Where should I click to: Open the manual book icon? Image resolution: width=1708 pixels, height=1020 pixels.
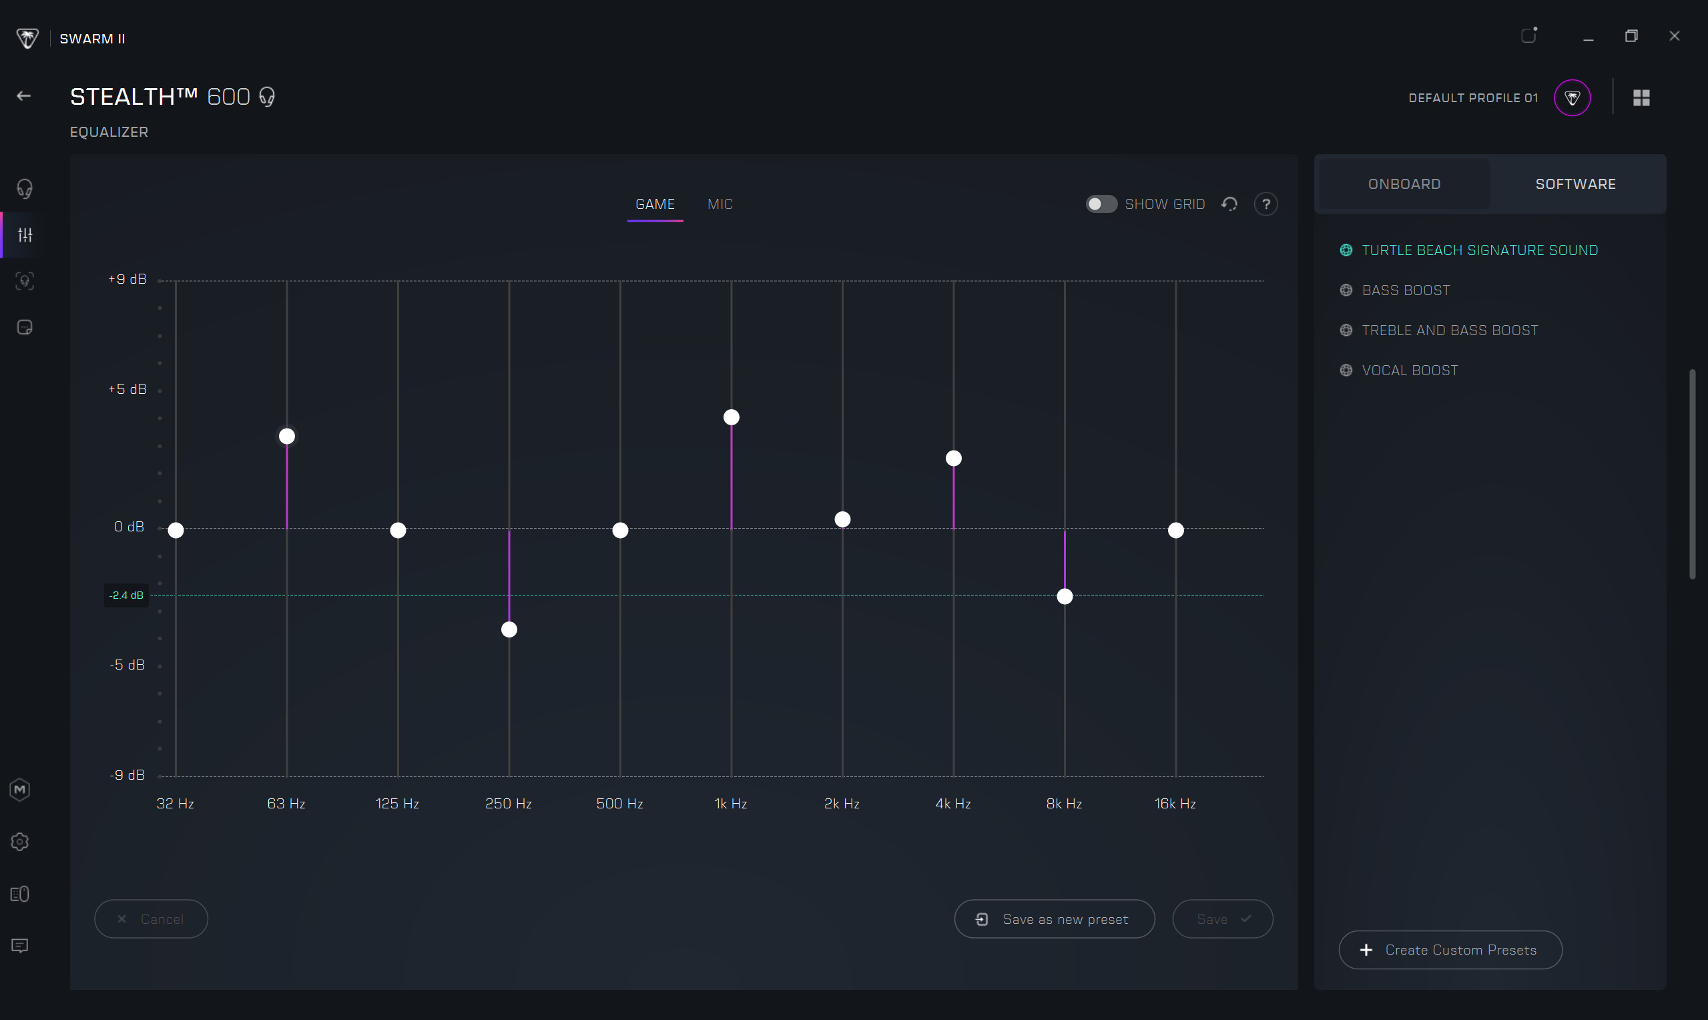pos(20,895)
